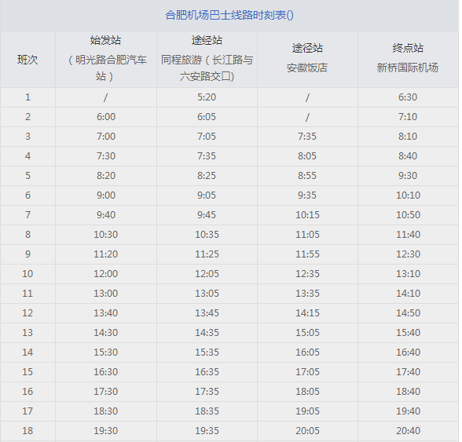
Task: Click the 10:10 arrival cell
Action: 408,195
